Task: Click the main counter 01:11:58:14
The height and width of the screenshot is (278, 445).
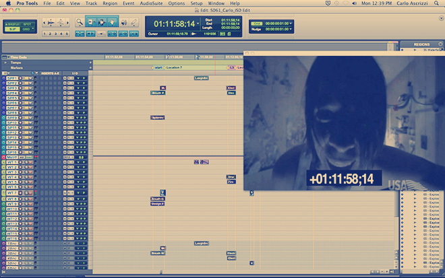Action: [174, 24]
